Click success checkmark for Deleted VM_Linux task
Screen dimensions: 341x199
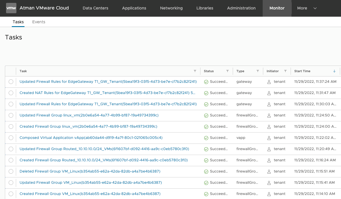[206, 172]
